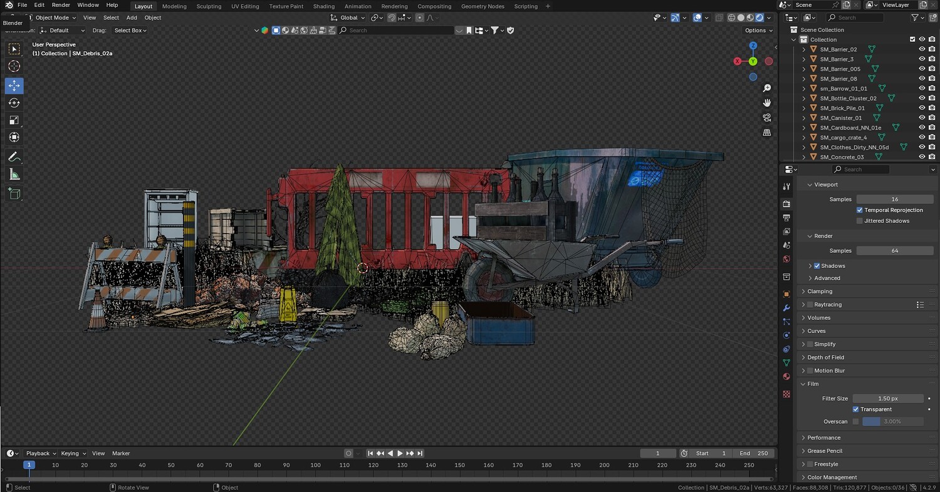The height and width of the screenshot is (492, 940).
Task: Activate the Move tool
Action: pyautogui.click(x=14, y=86)
